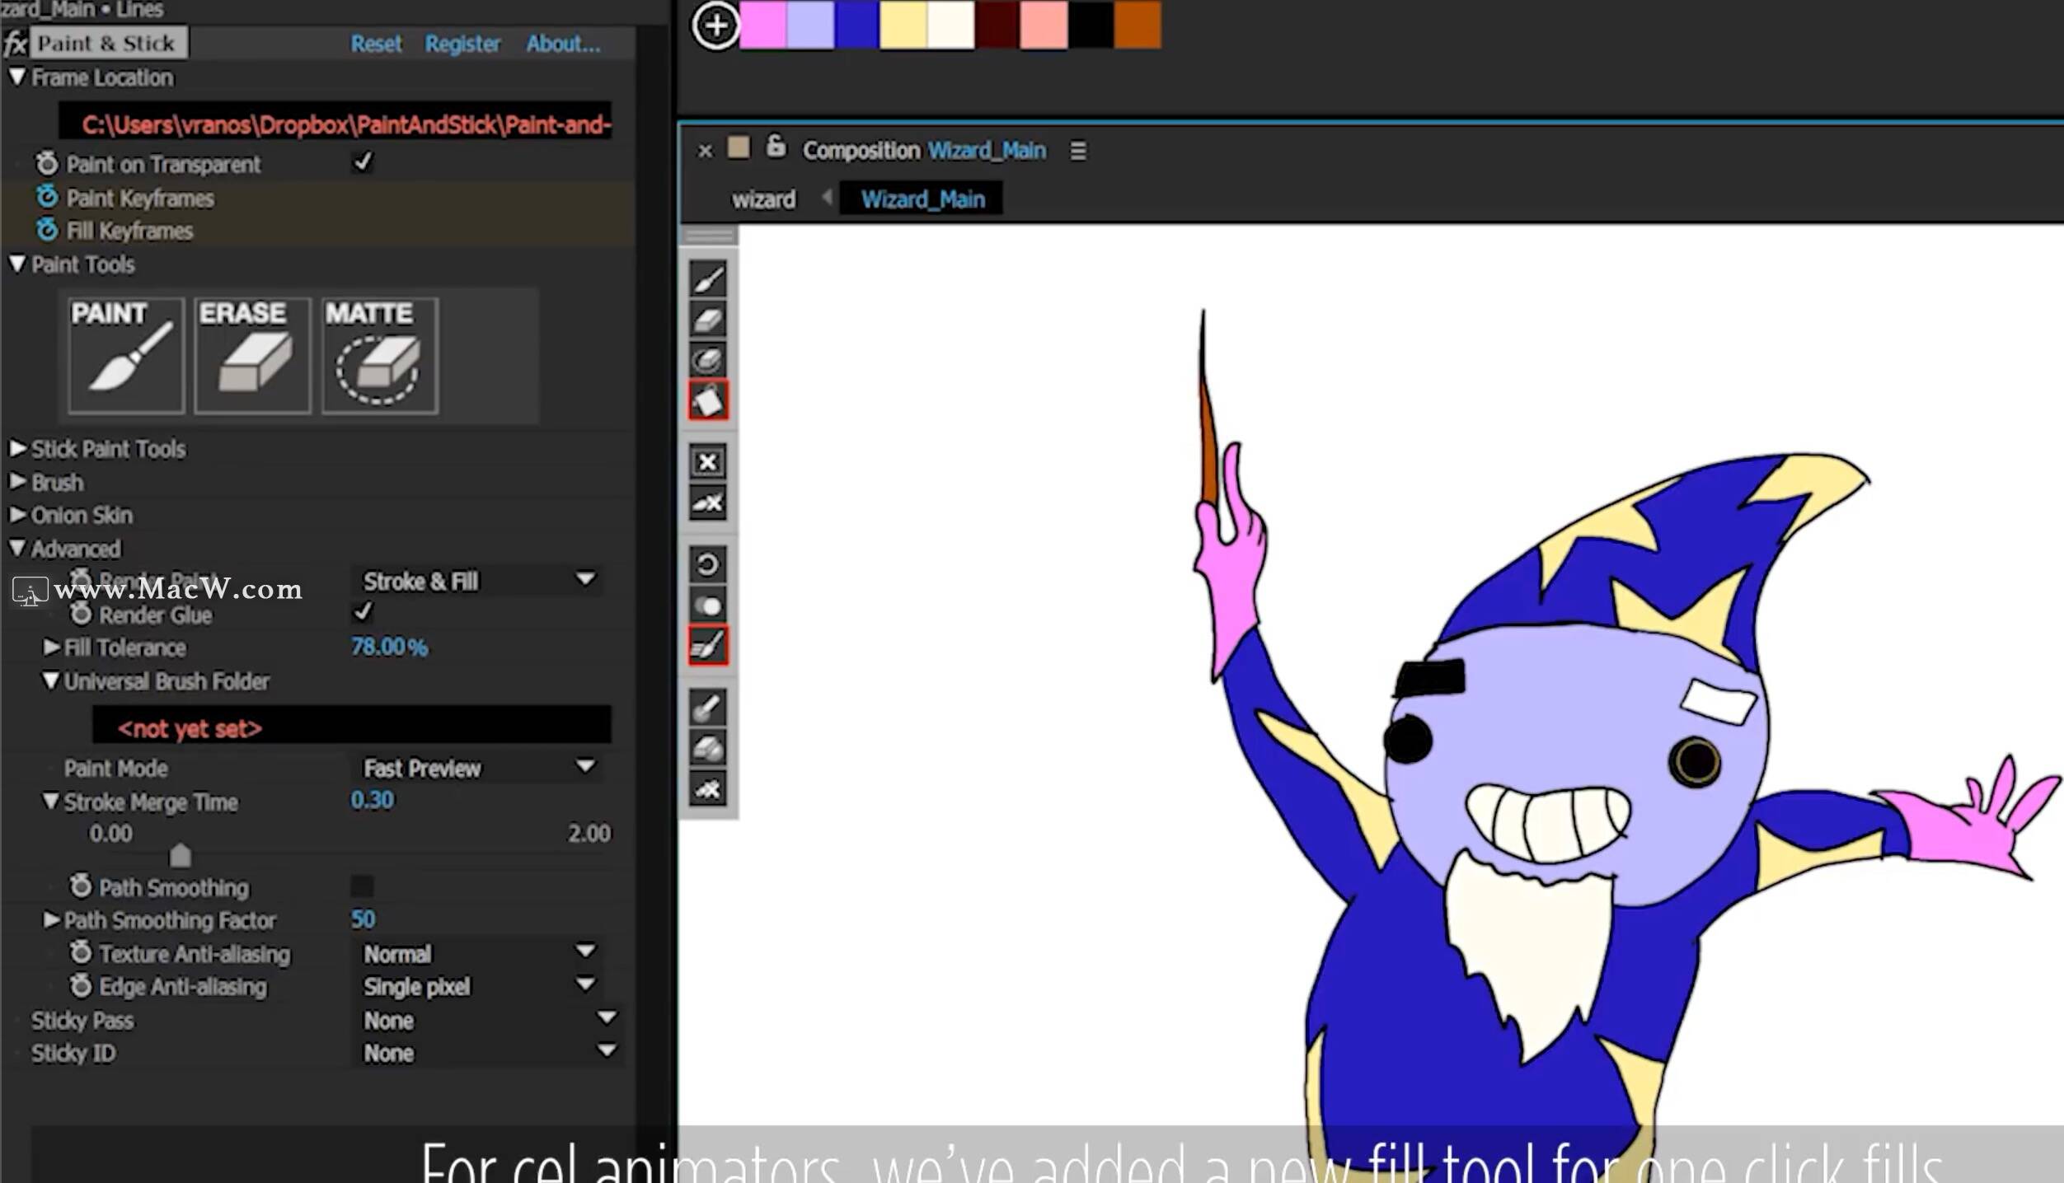Select the Paint brush tool in the toolbar
The image size is (2064, 1183).
click(709, 278)
